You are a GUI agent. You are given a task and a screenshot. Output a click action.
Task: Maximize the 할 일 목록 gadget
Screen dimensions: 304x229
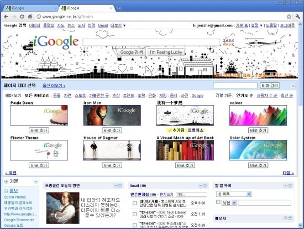point(290,186)
